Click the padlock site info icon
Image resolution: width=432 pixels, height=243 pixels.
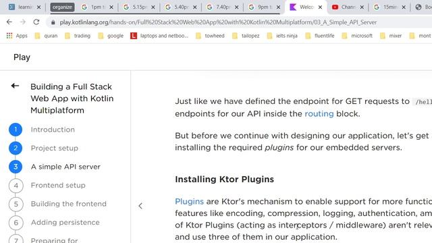[x=53, y=22]
